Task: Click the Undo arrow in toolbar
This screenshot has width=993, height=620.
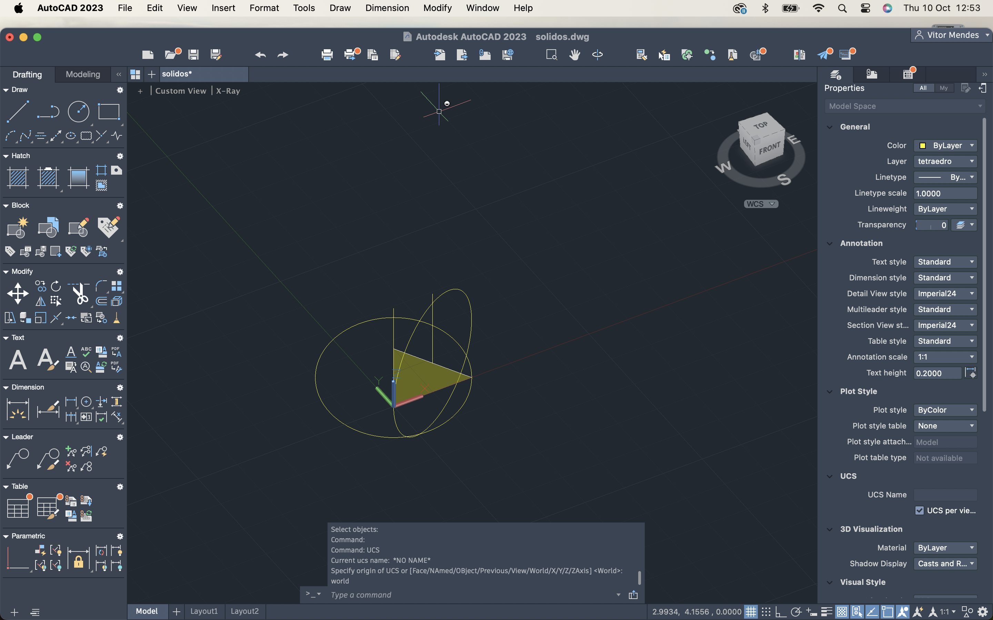Action: click(260, 54)
